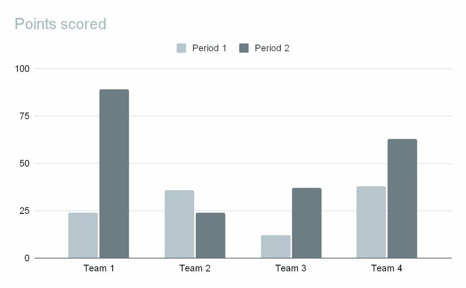Select Team 3's short Period 1 bar
The height and width of the screenshot is (288, 466).
coord(276,246)
